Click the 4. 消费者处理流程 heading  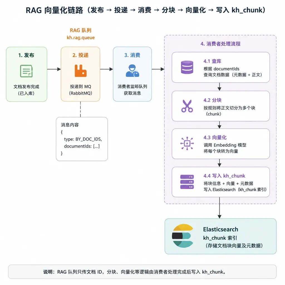(x=220, y=44)
